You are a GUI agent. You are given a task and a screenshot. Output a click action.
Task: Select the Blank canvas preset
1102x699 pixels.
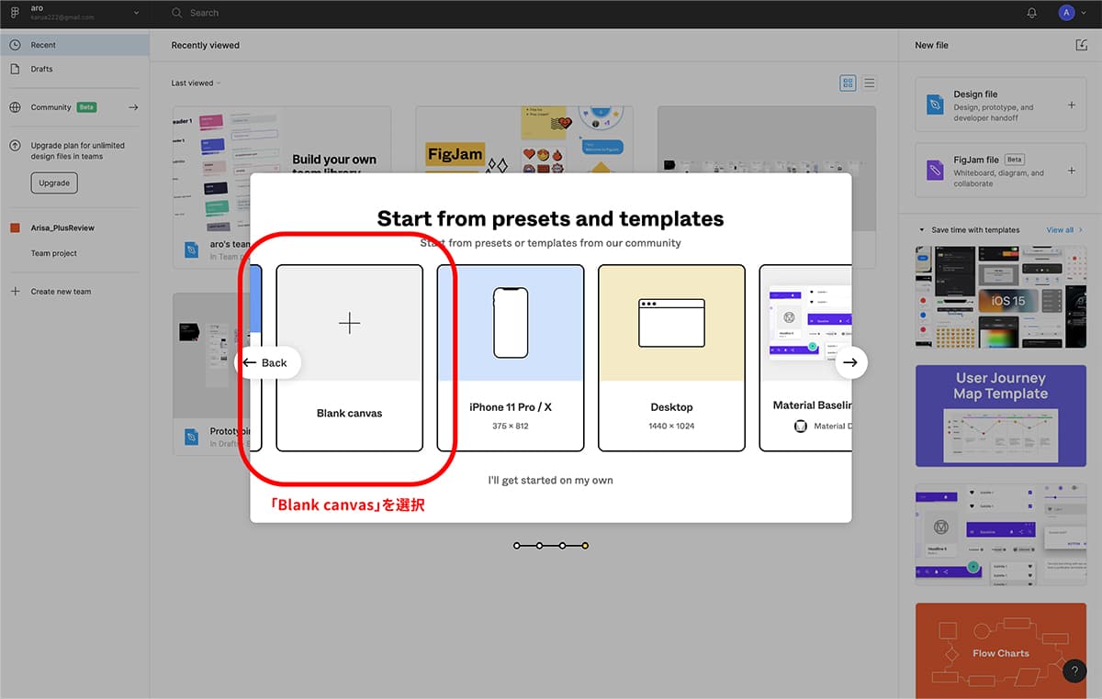(x=349, y=358)
